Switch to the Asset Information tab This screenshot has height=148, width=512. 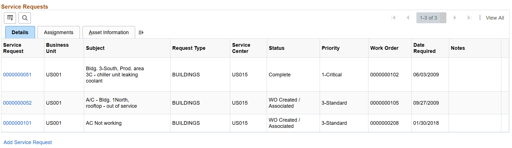[109, 32]
